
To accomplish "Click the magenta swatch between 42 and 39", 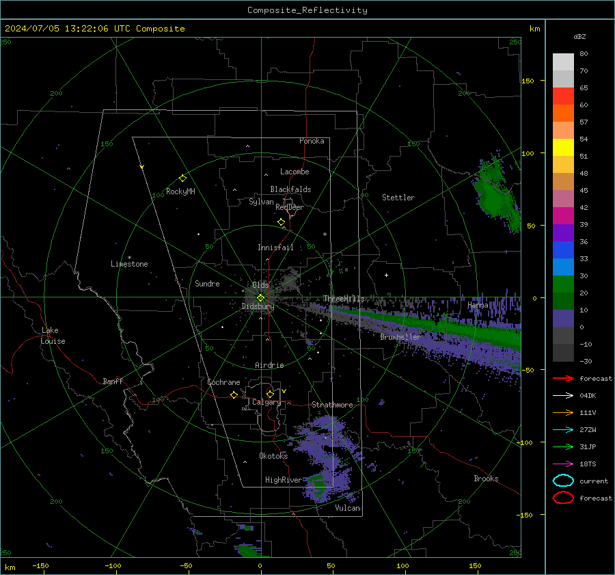I will point(563,216).
